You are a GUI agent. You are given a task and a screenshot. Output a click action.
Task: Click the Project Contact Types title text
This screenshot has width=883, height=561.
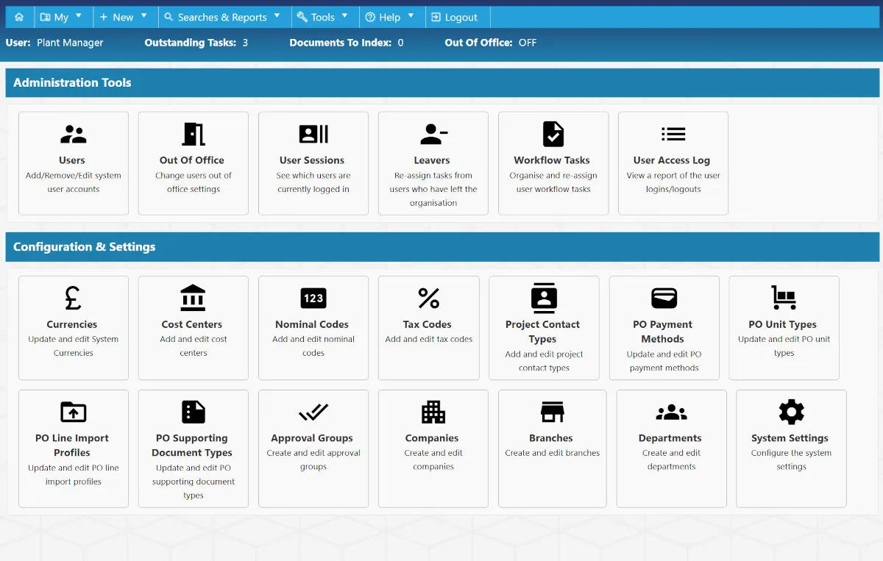pyautogui.click(x=543, y=332)
